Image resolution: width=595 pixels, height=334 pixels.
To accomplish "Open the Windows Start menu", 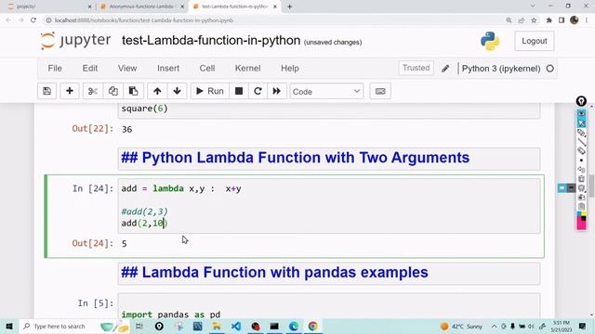I will (x=9, y=326).
